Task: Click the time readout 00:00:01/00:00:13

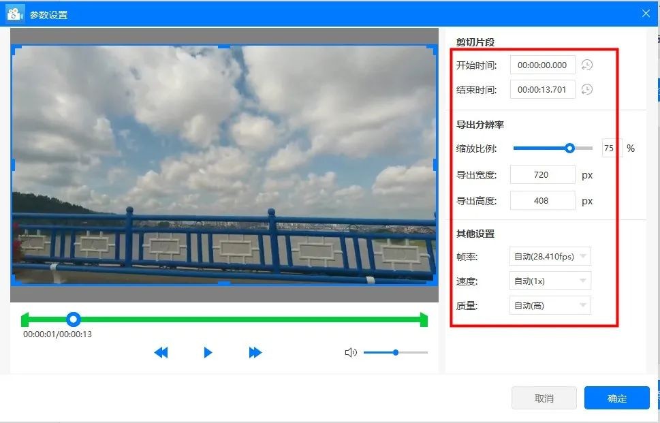Action: [x=57, y=334]
